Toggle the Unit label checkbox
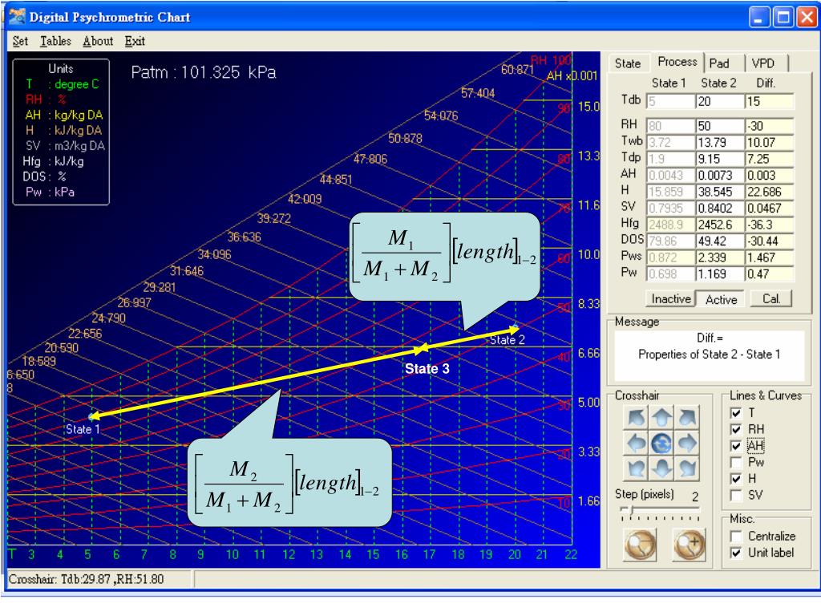 tap(736, 553)
